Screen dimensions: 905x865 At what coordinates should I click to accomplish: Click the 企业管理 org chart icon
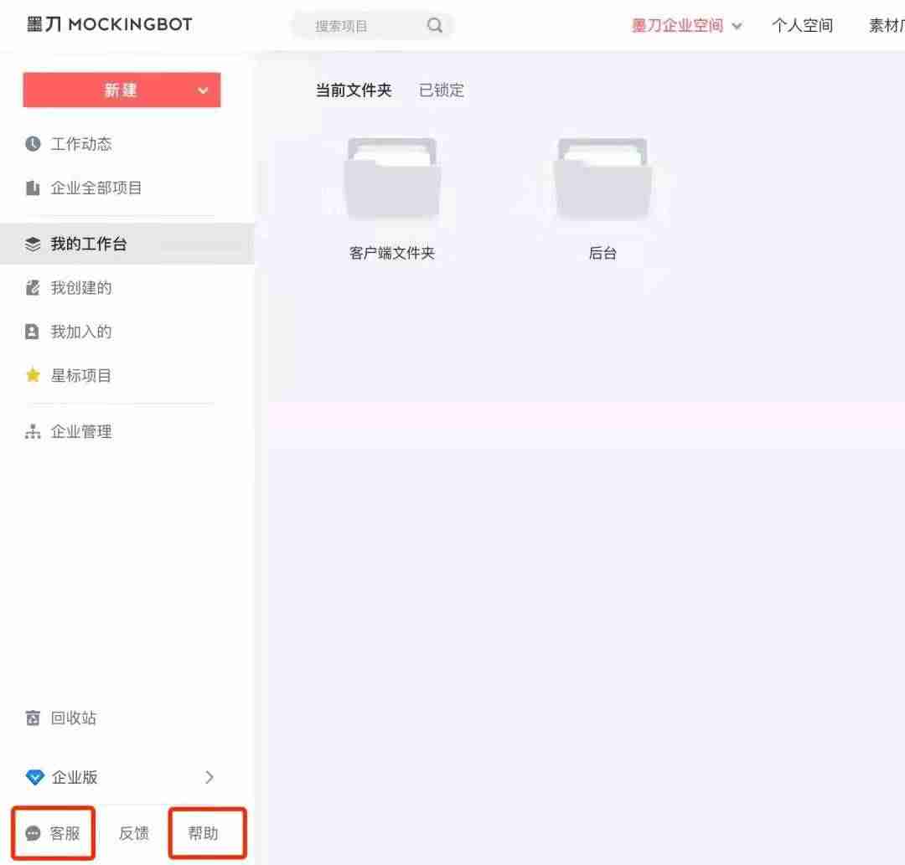tap(33, 431)
